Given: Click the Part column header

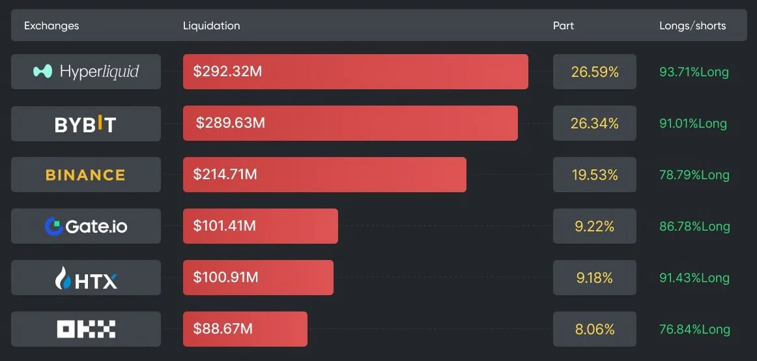Looking at the screenshot, I should point(564,26).
